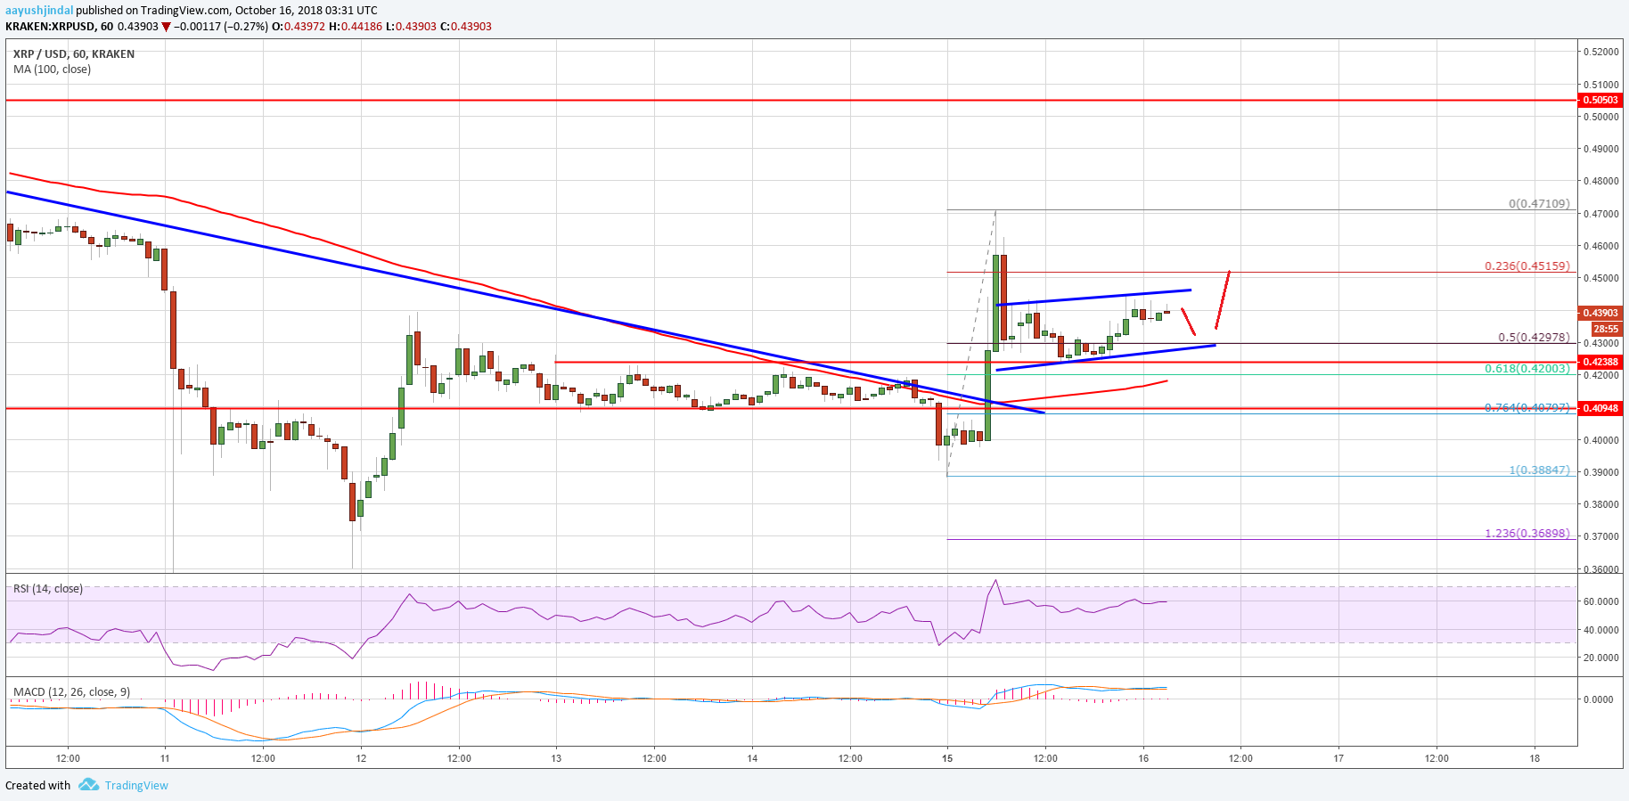Click the 13 date label on time axis
Image resolution: width=1629 pixels, height=801 pixels.
[556, 759]
